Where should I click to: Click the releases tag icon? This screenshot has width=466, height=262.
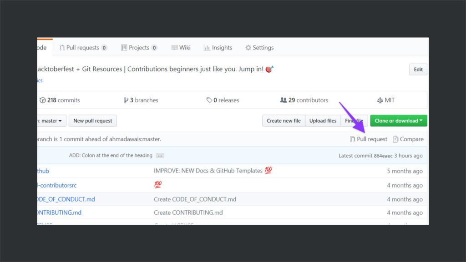coord(209,100)
